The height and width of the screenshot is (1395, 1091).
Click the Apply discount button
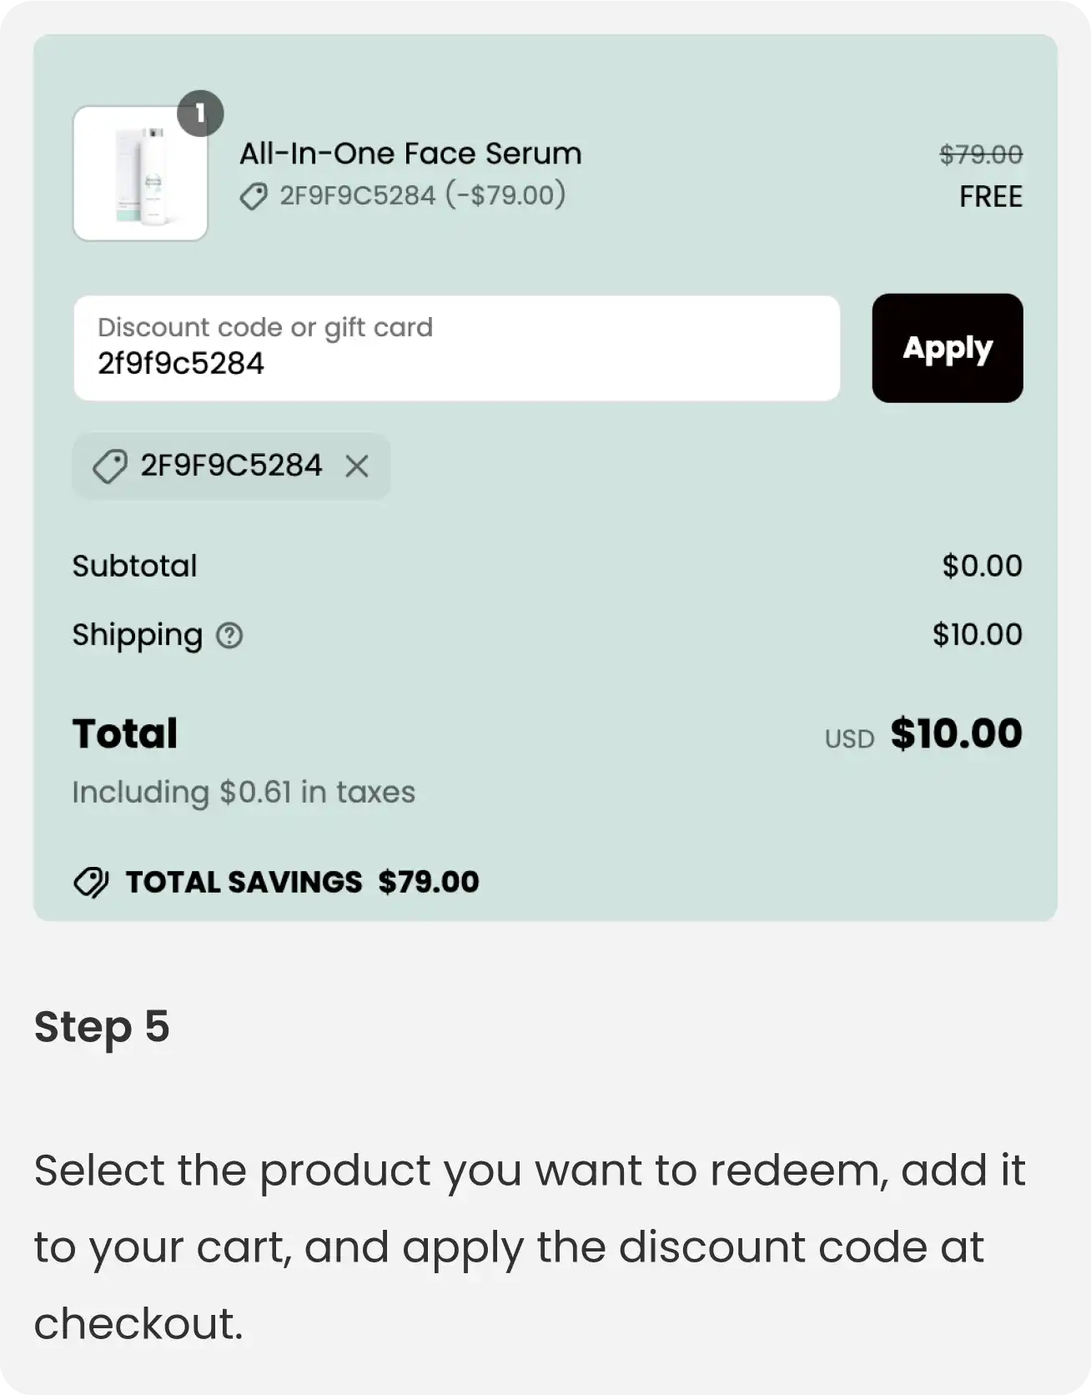pos(948,348)
